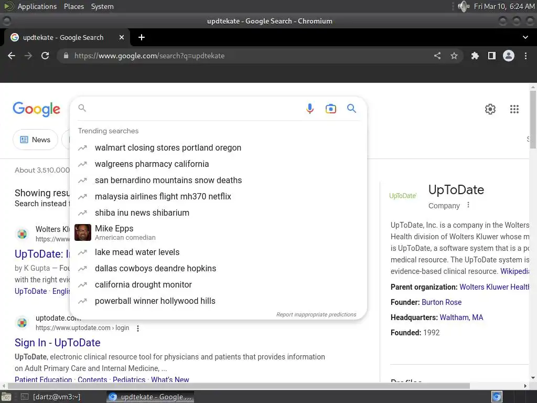The width and height of the screenshot is (537, 403).
Task: Open the Chromium profile avatar
Action: click(509, 56)
